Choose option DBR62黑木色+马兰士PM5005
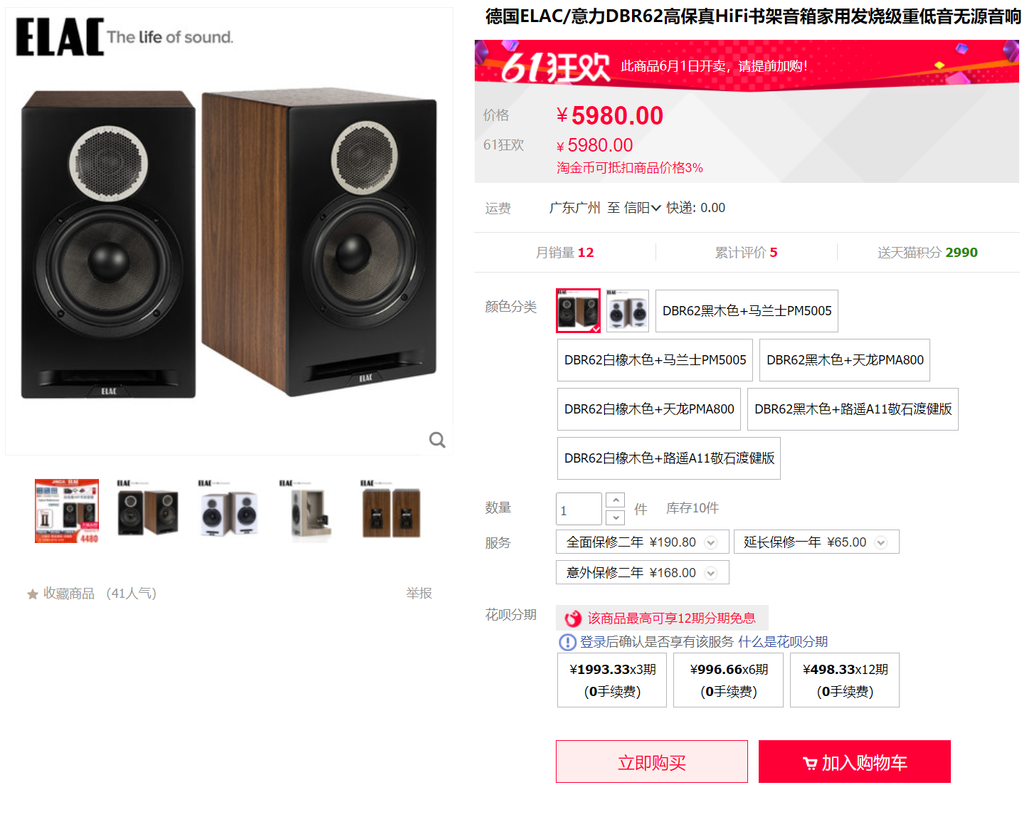Screen dimensions: 1027x832 pyautogui.click(x=747, y=311)
